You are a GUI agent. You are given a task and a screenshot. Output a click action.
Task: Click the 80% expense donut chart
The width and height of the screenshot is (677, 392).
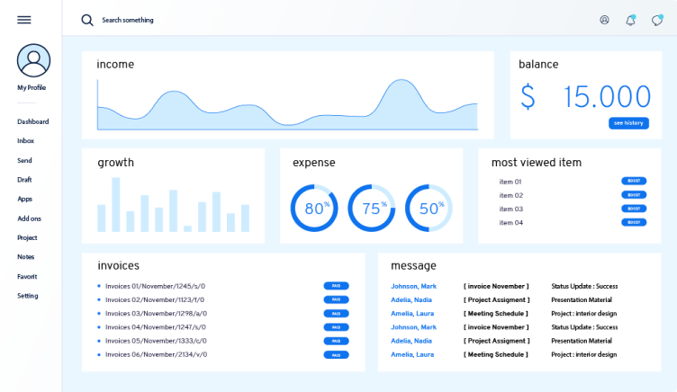pos(314,209)
